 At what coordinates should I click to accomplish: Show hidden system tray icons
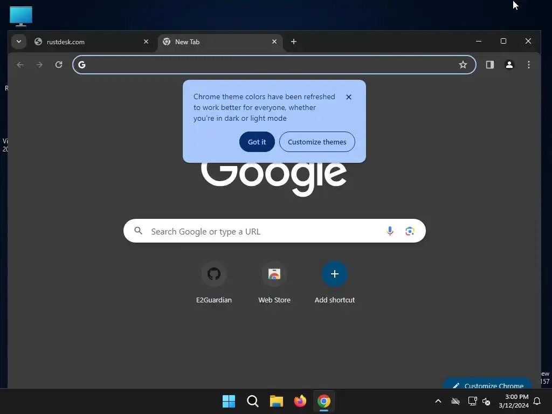[438, 401]
